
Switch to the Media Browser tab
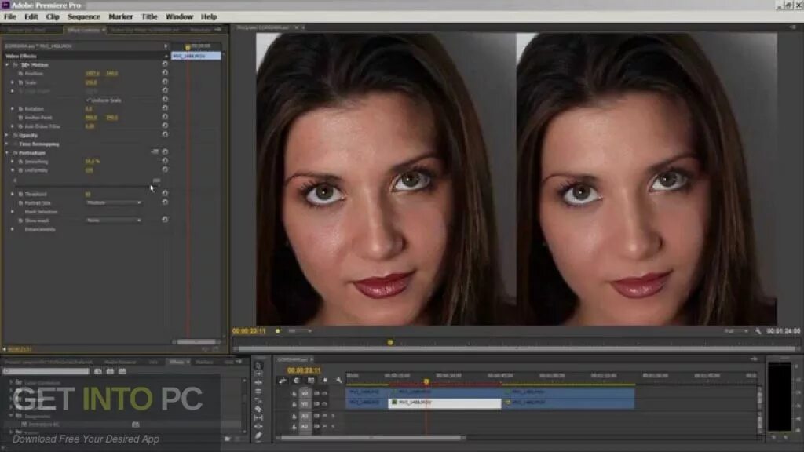120,362
